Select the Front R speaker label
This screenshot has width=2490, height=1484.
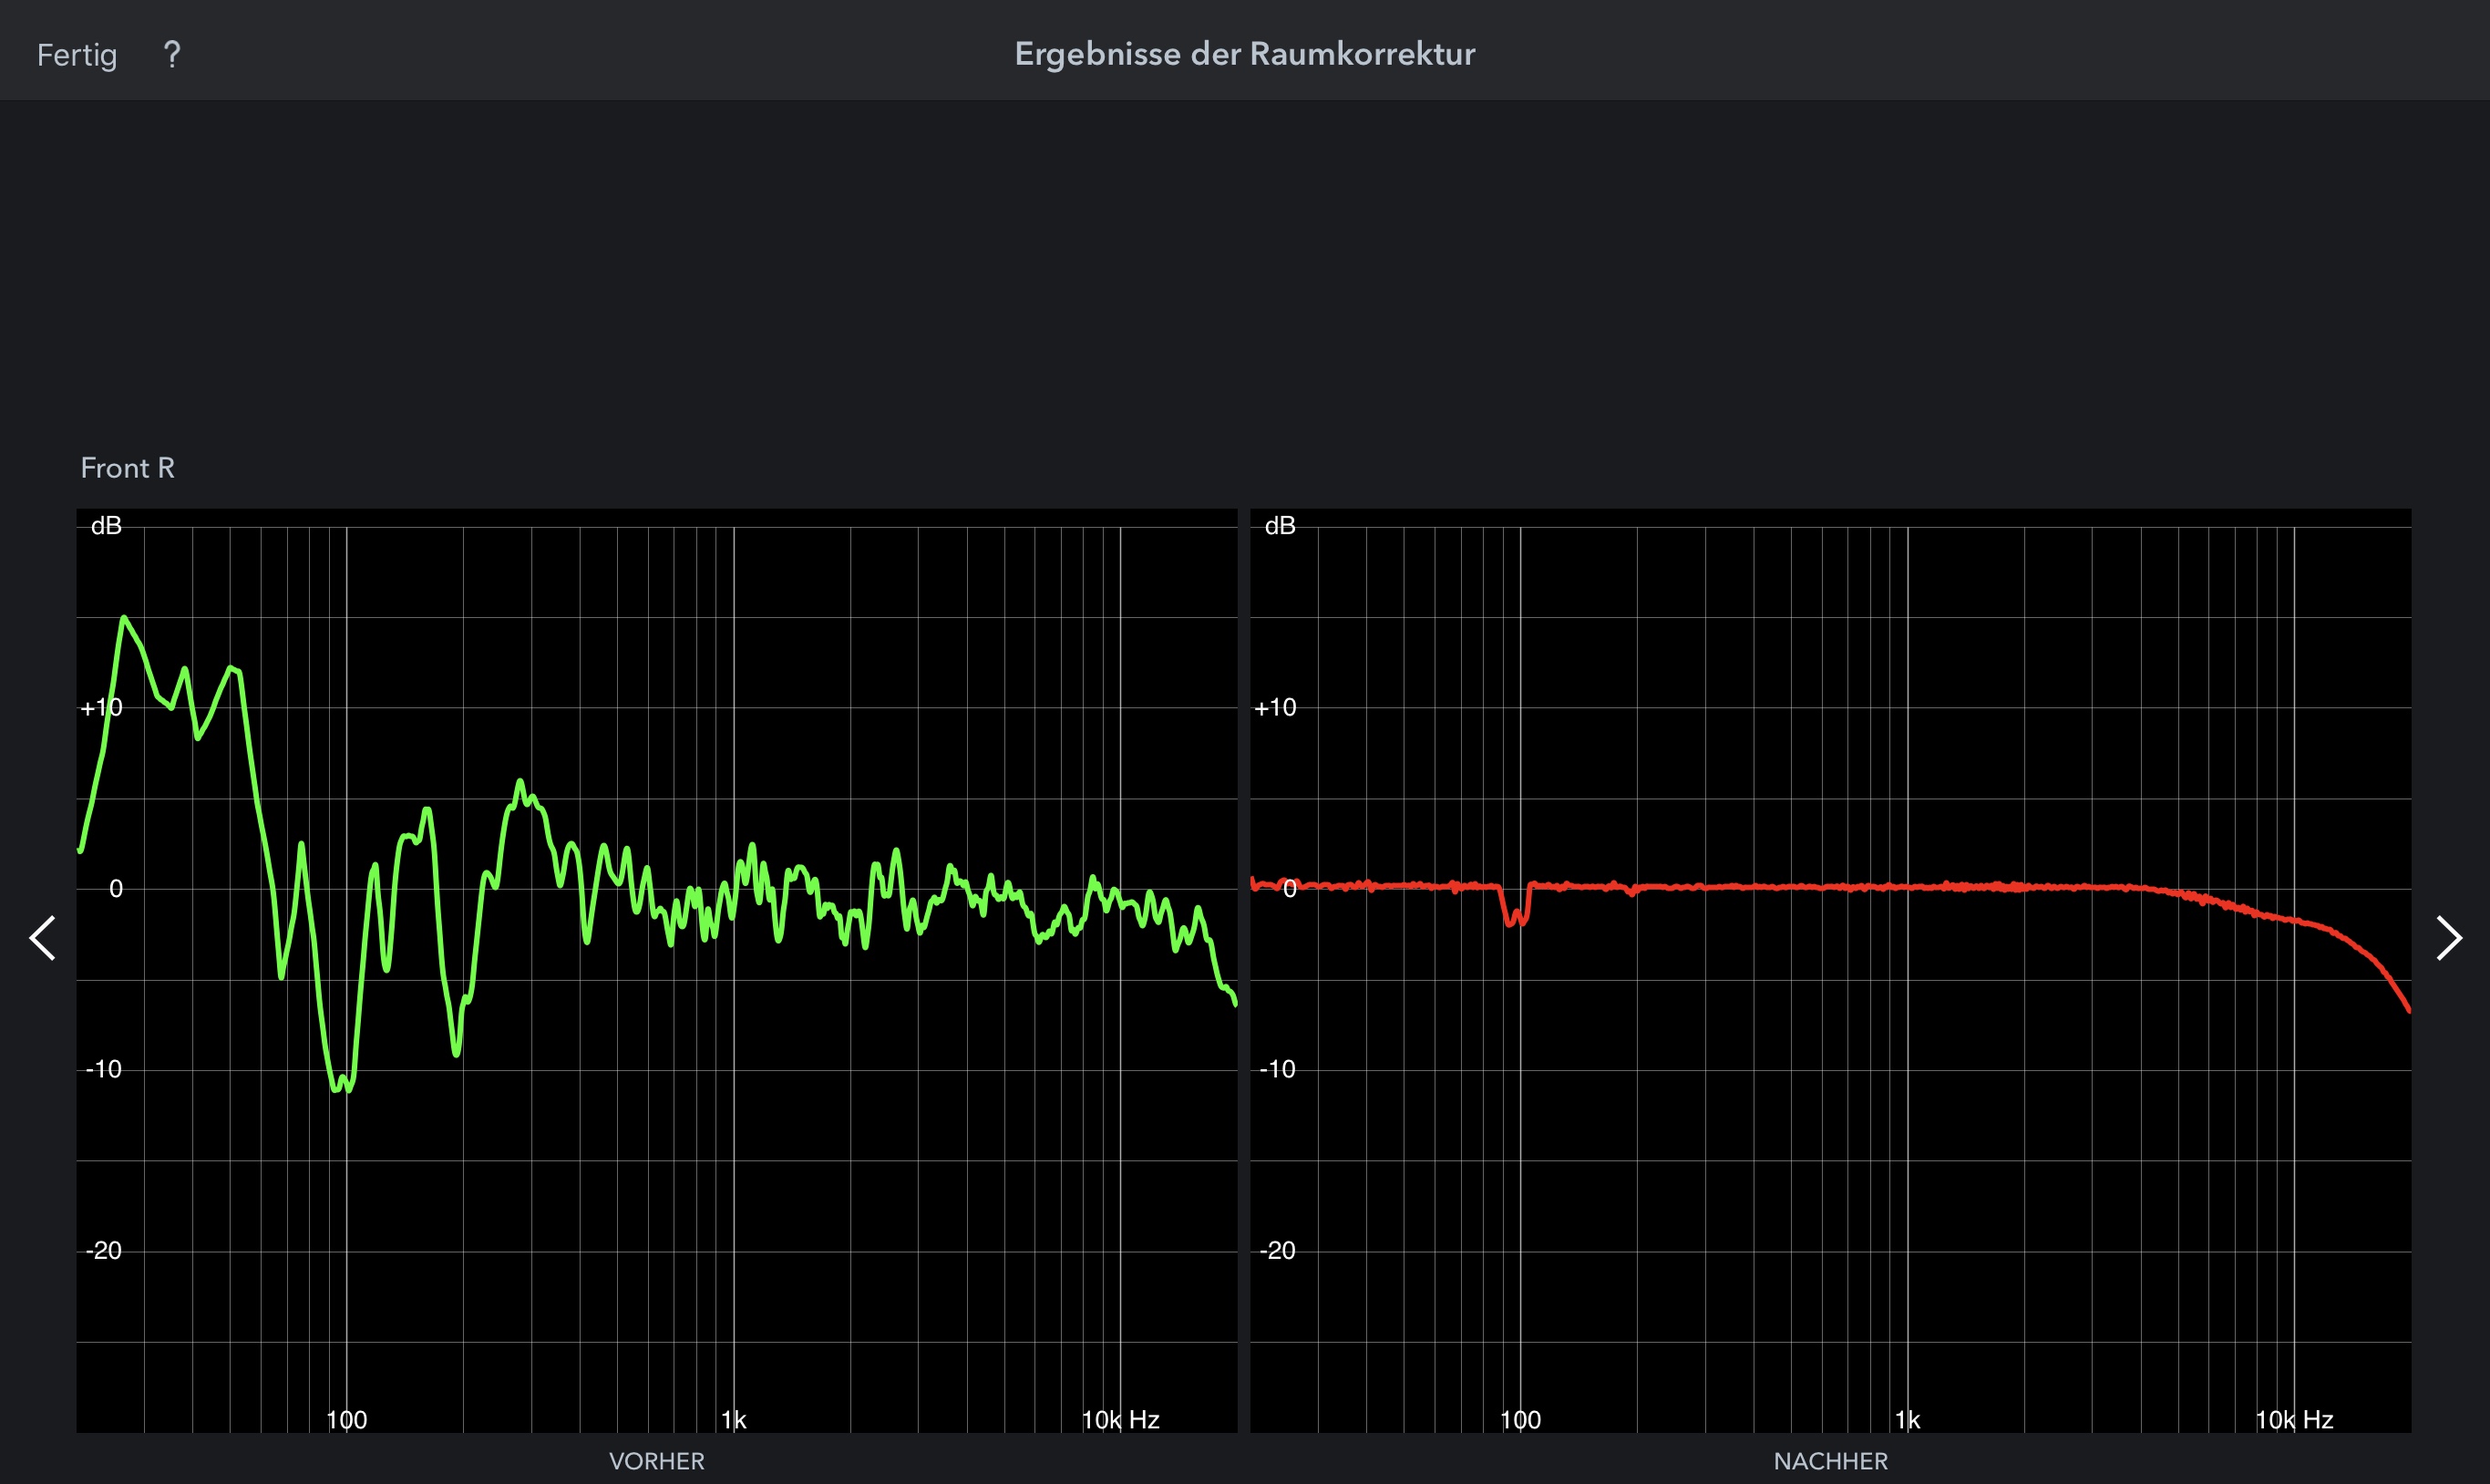click(x=127, y=468)
